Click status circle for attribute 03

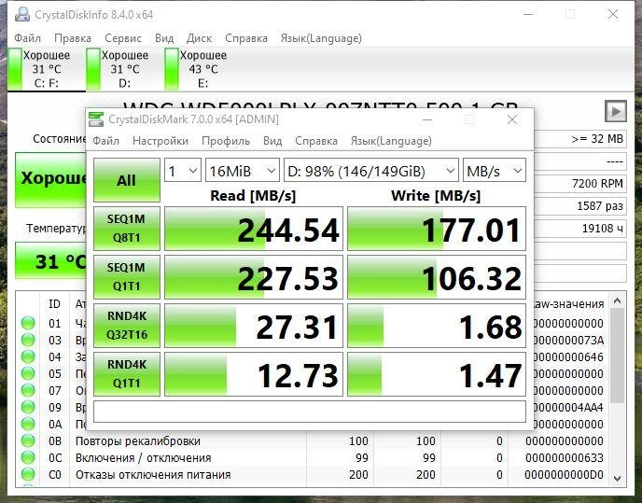28,340
